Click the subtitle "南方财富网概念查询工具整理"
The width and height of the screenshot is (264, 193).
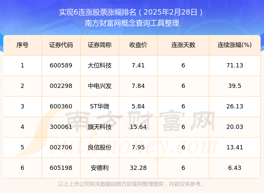132,23
